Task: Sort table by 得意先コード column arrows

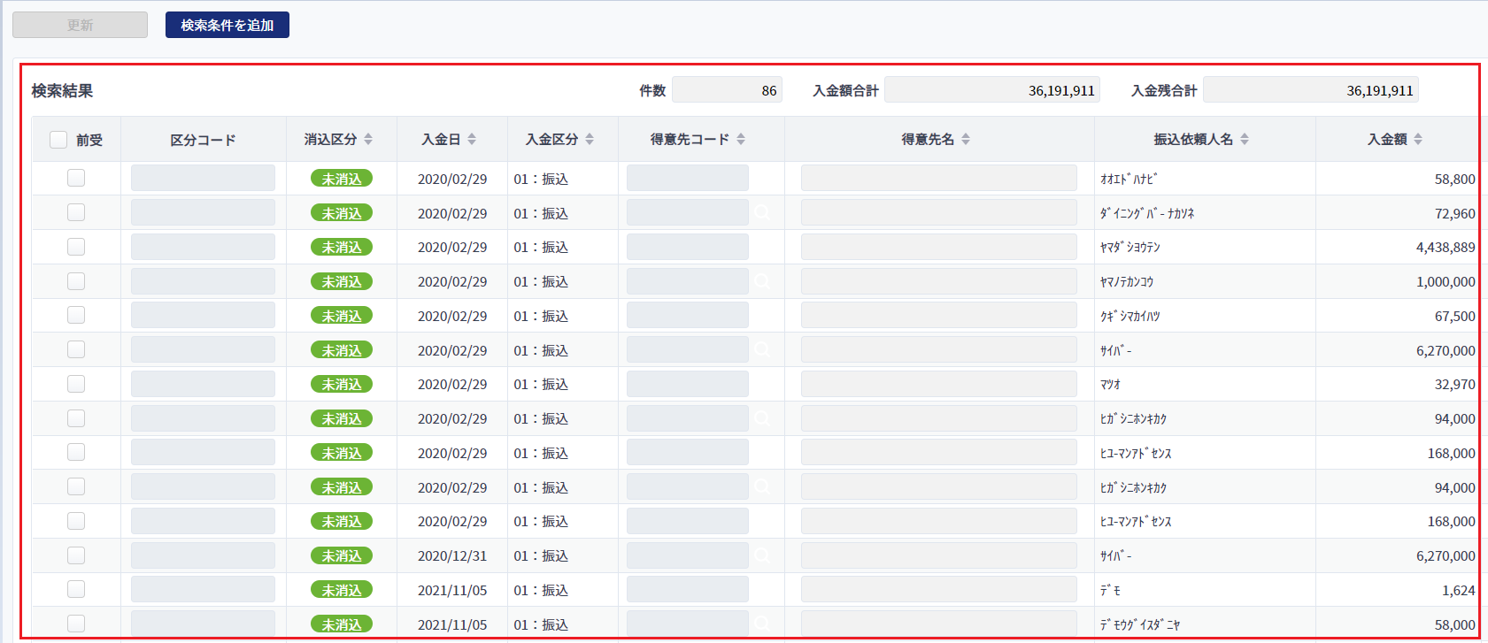Action: (741, 139)
